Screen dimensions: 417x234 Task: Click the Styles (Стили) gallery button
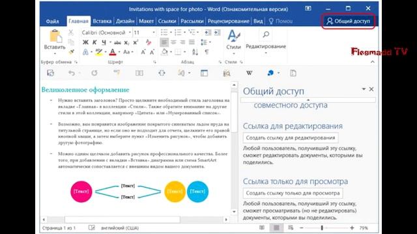[233, 41]
